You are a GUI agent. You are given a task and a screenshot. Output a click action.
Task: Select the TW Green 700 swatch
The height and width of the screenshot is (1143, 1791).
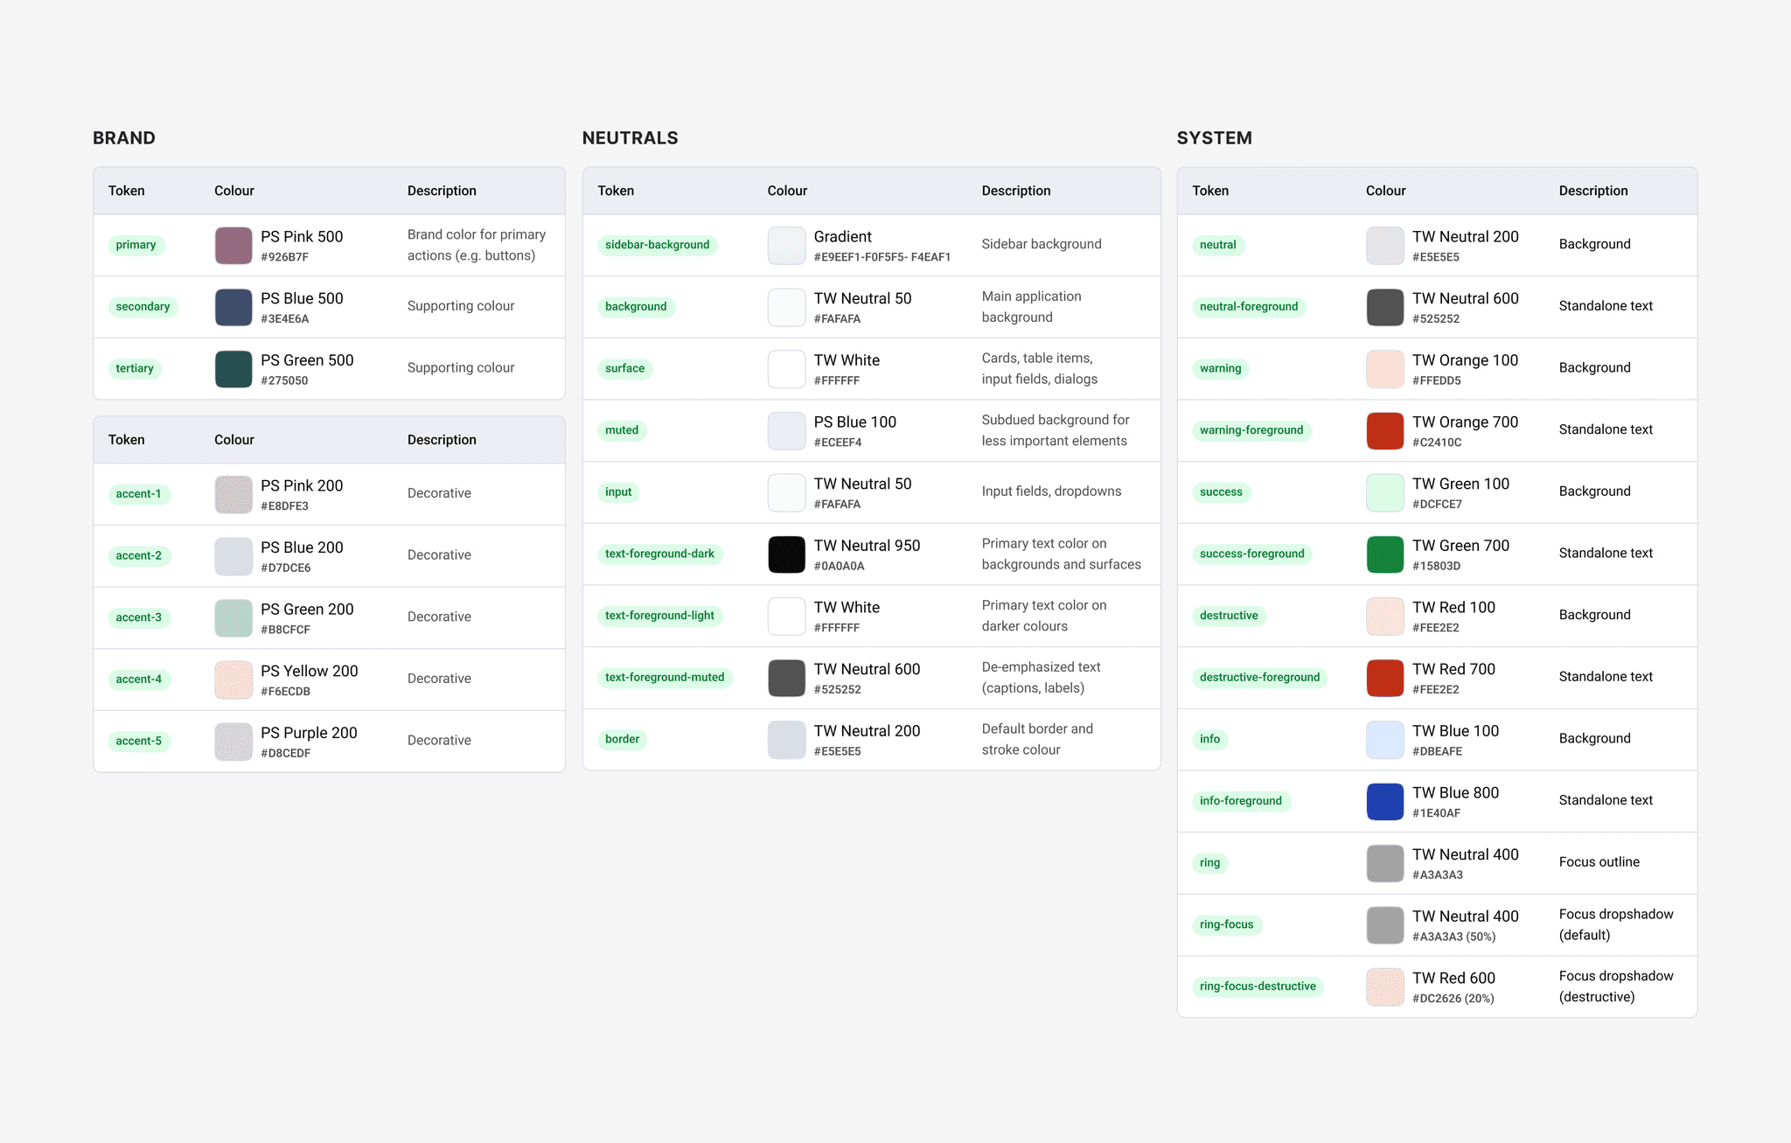1384,554
